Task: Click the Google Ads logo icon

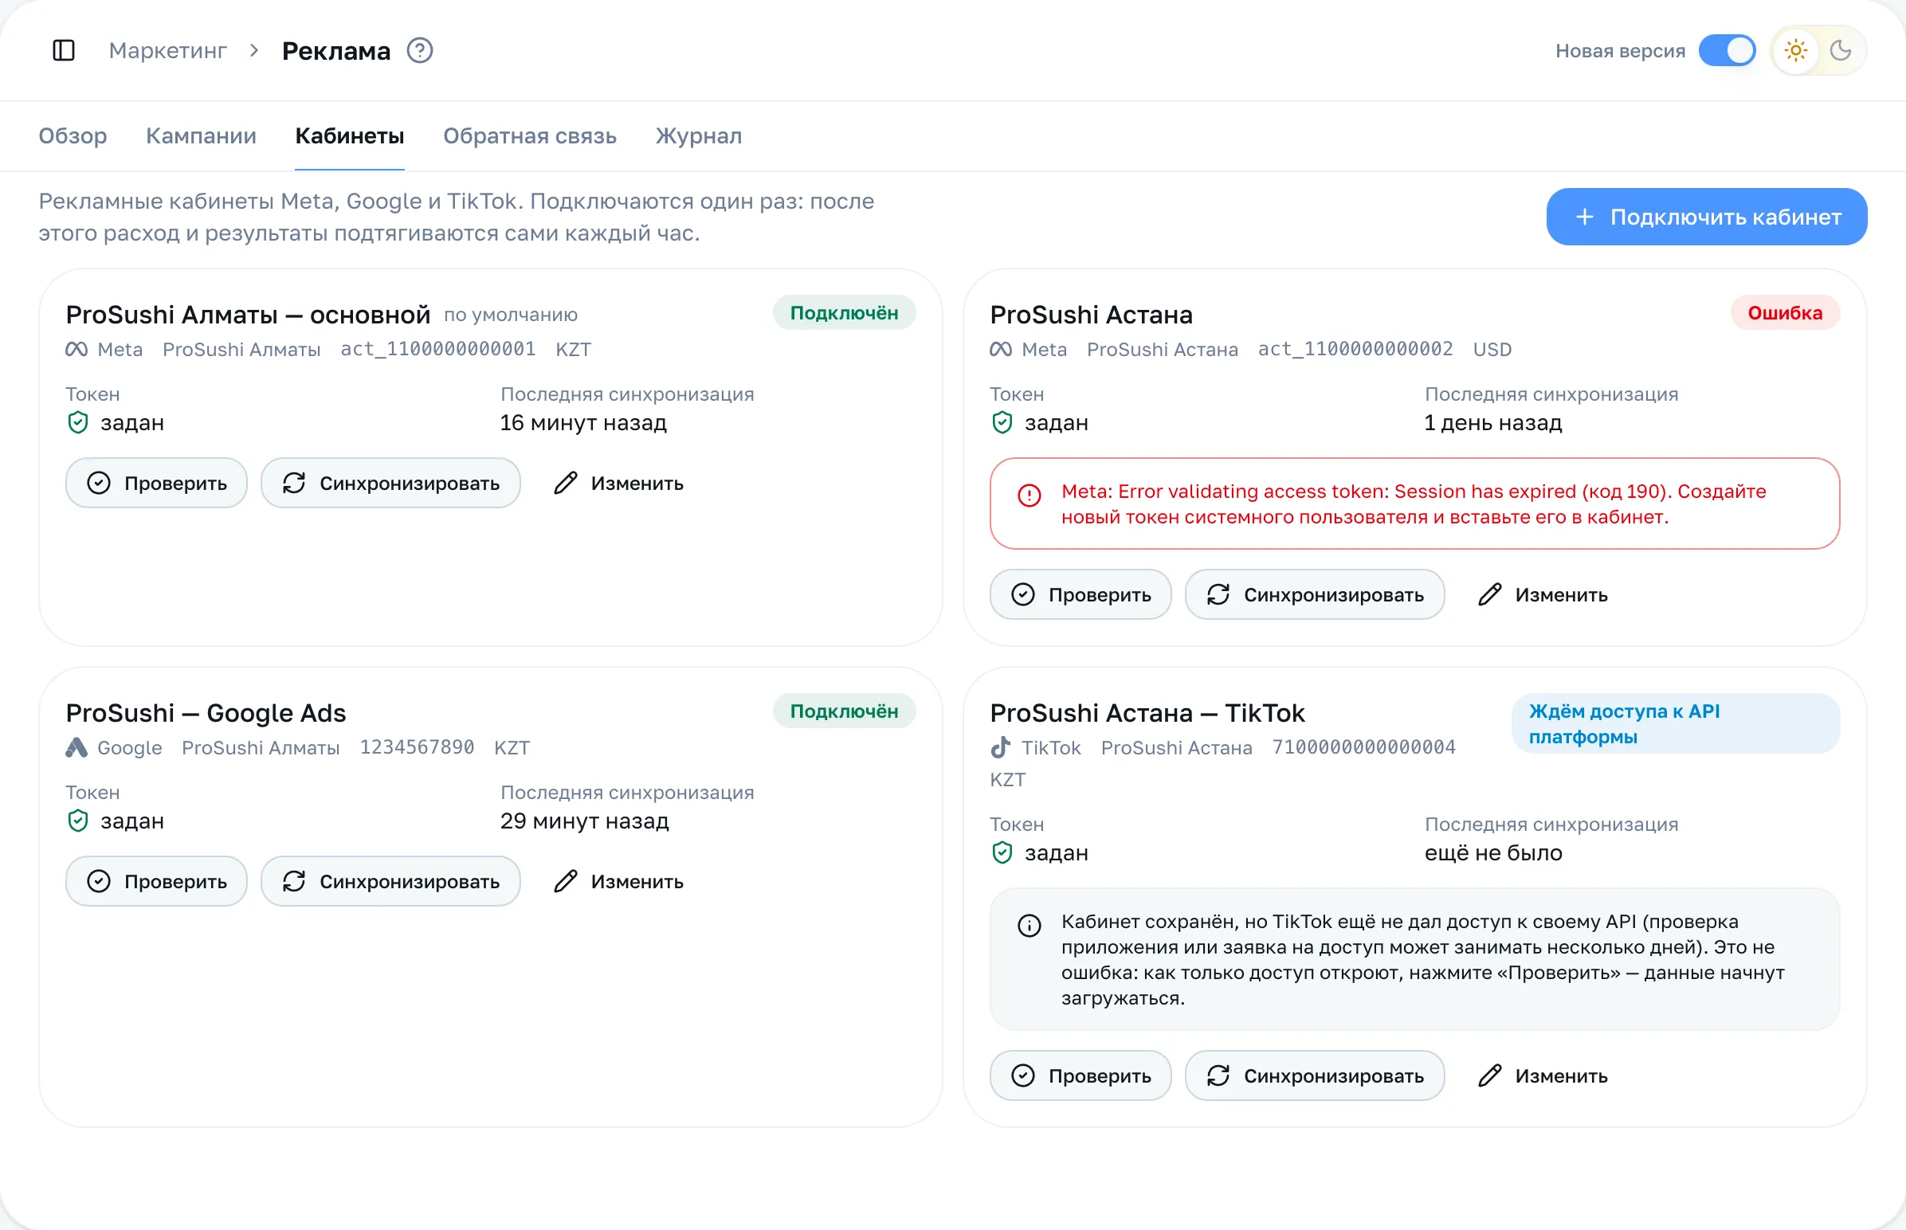Action: pyautogui.click(x=76, y=748)
